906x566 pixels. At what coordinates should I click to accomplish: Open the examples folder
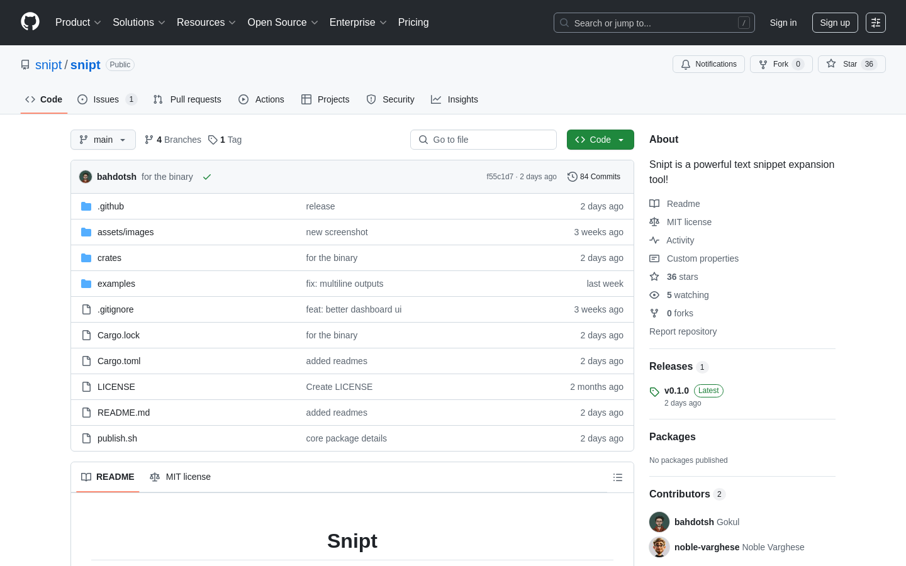116,284
